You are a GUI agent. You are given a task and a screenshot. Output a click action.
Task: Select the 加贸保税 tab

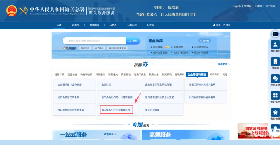pyautogui.click(x=167, y=75)
